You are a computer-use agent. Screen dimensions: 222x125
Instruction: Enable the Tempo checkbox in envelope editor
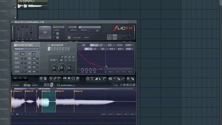pyautogui.click(x=98, y=69)
